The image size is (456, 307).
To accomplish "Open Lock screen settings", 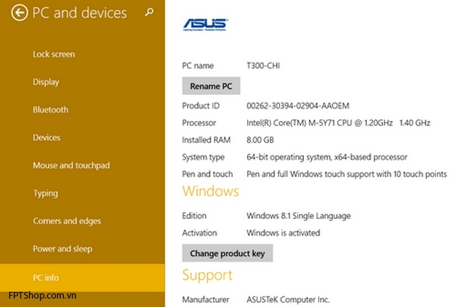I will 54,54.
